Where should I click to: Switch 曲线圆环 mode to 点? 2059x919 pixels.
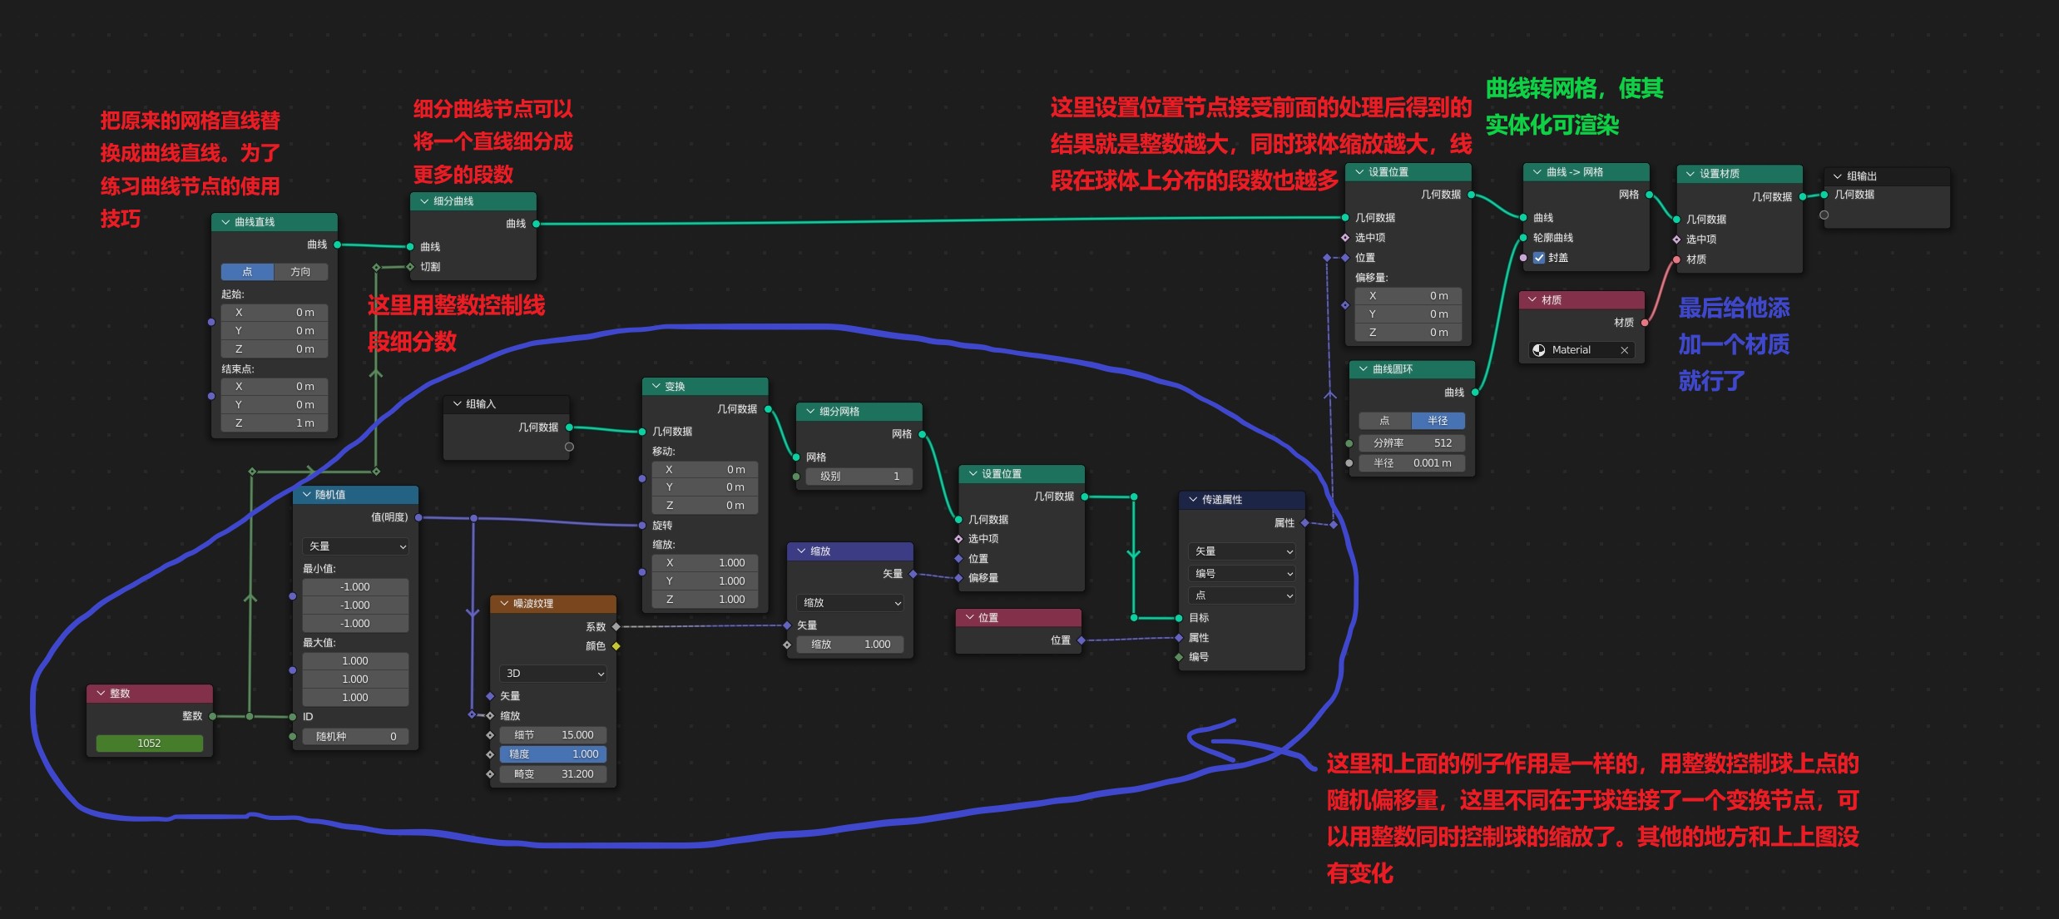point(1384,421)
